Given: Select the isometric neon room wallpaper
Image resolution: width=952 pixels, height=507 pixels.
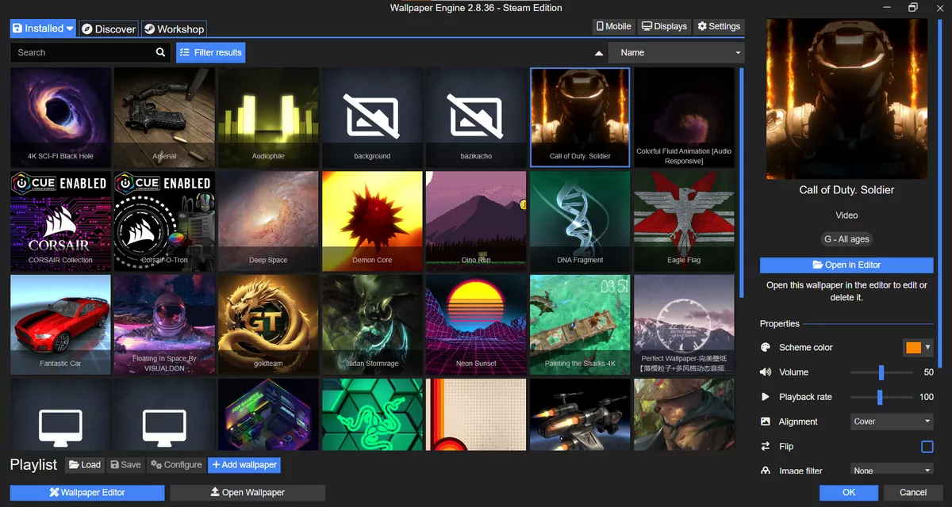Looking at the screenshot, I should (x=268, y=414).
